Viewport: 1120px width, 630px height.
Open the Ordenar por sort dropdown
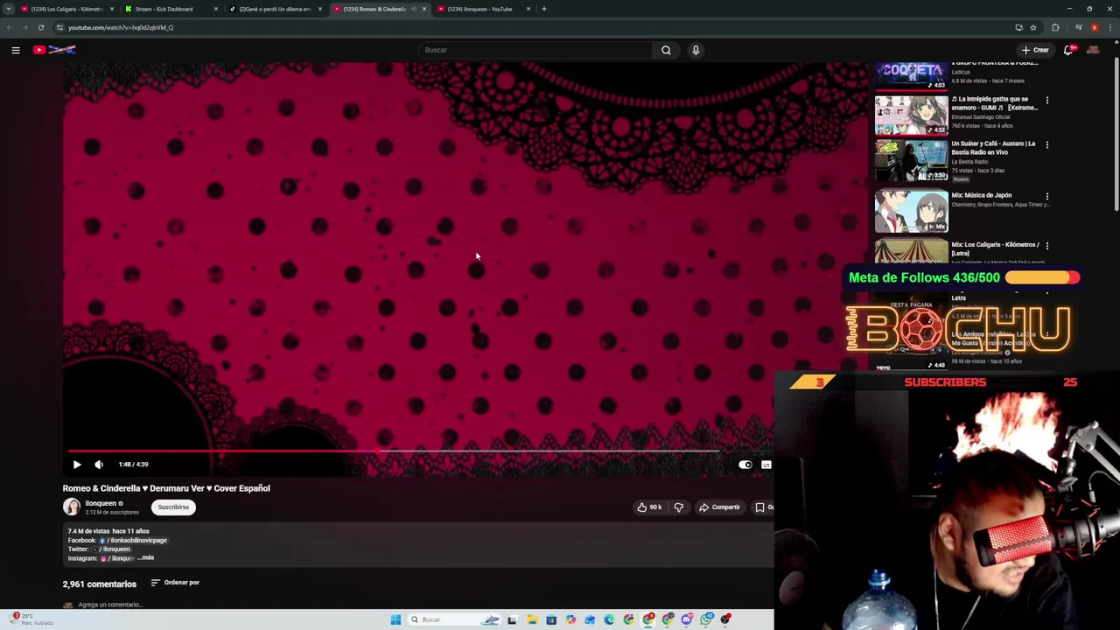(x=175, y=583)
